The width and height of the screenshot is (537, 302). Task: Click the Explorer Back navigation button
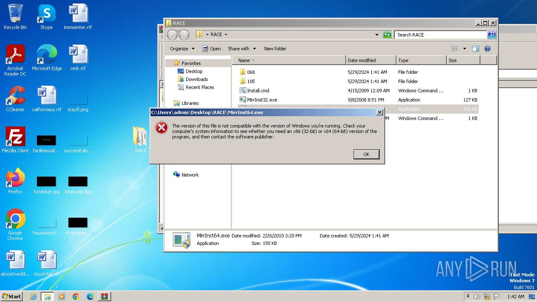click(x=172, y=35)
